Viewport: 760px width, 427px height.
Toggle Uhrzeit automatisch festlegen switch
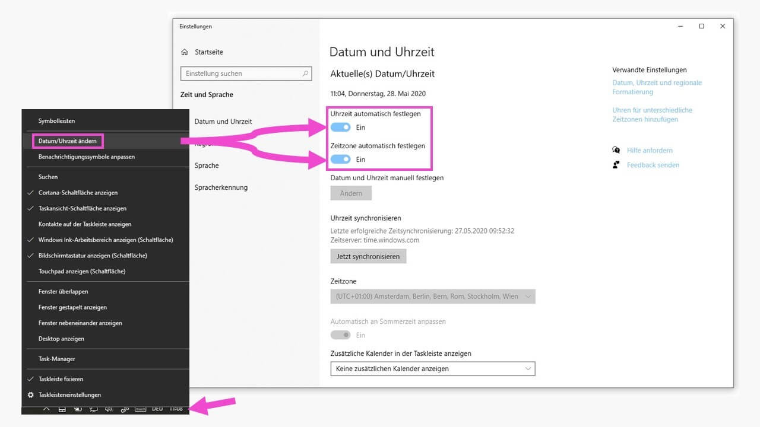341,128
